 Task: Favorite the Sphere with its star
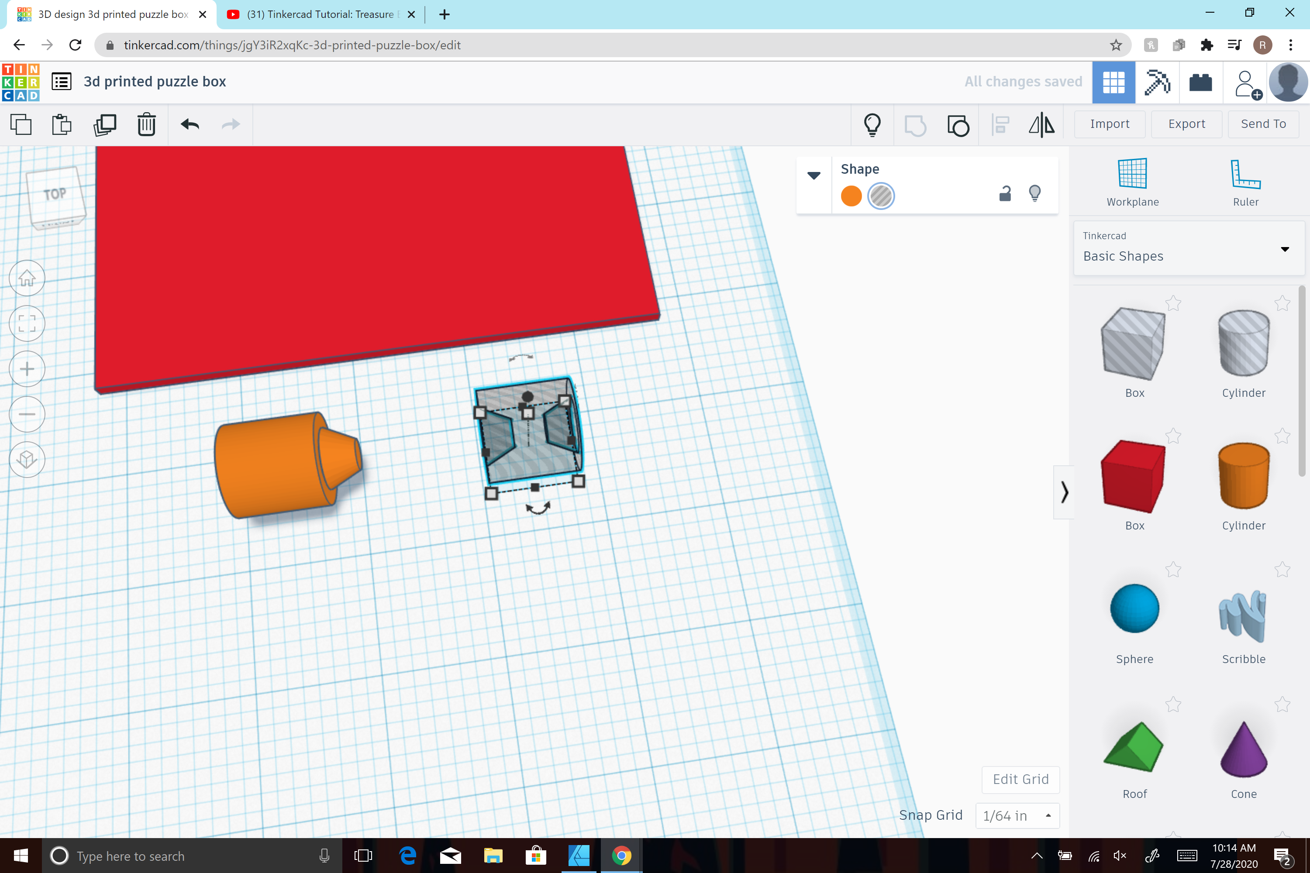click(x=1173, y=570)
